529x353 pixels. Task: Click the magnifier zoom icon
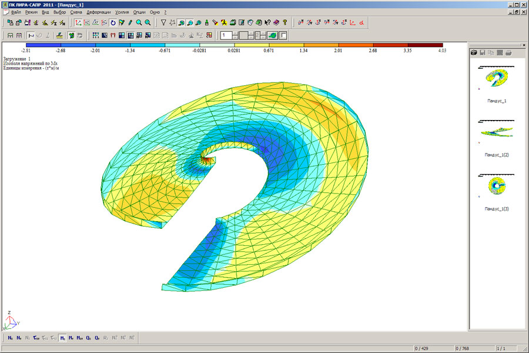tap(139, 23)
